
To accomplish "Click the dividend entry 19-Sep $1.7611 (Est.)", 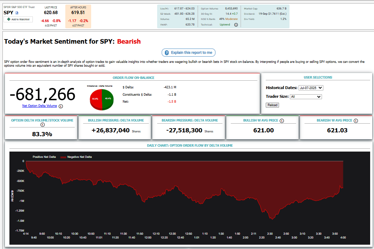I will point(273,14).
